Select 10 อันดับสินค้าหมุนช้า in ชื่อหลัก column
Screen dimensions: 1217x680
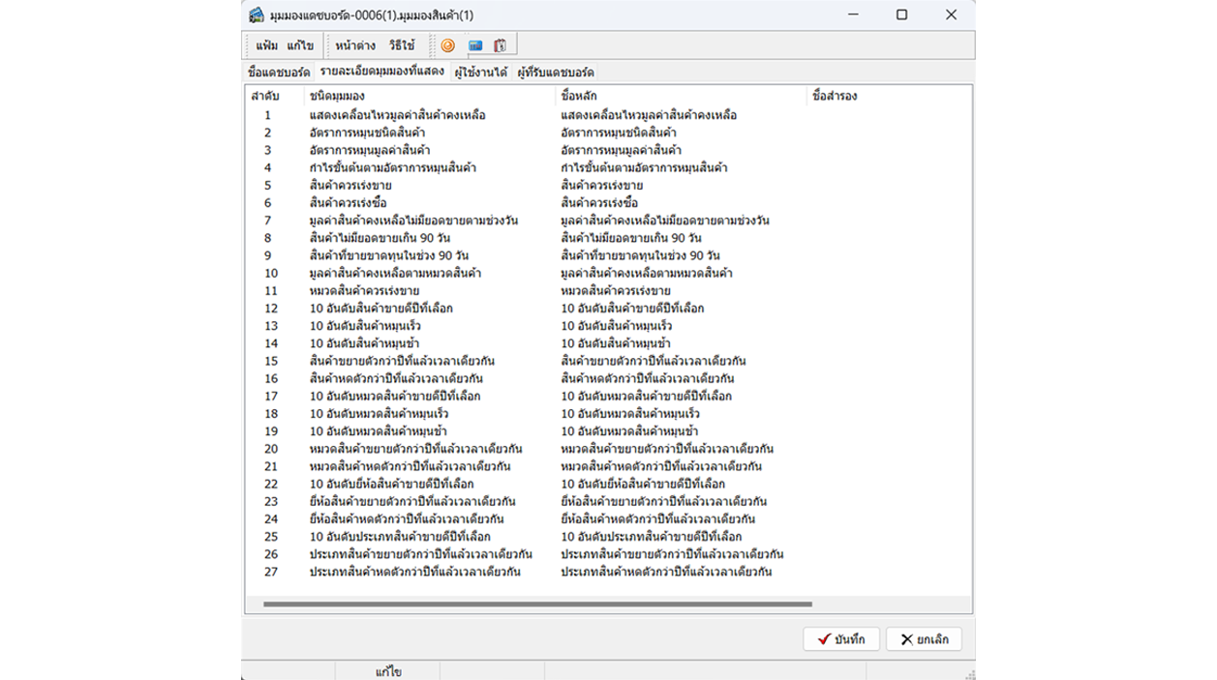click(x=617, y=343)
